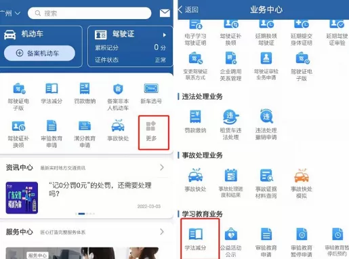349x259 pixels.
Task: Open 审验教育申请 in 业务中心
Action: pos(266,242)
